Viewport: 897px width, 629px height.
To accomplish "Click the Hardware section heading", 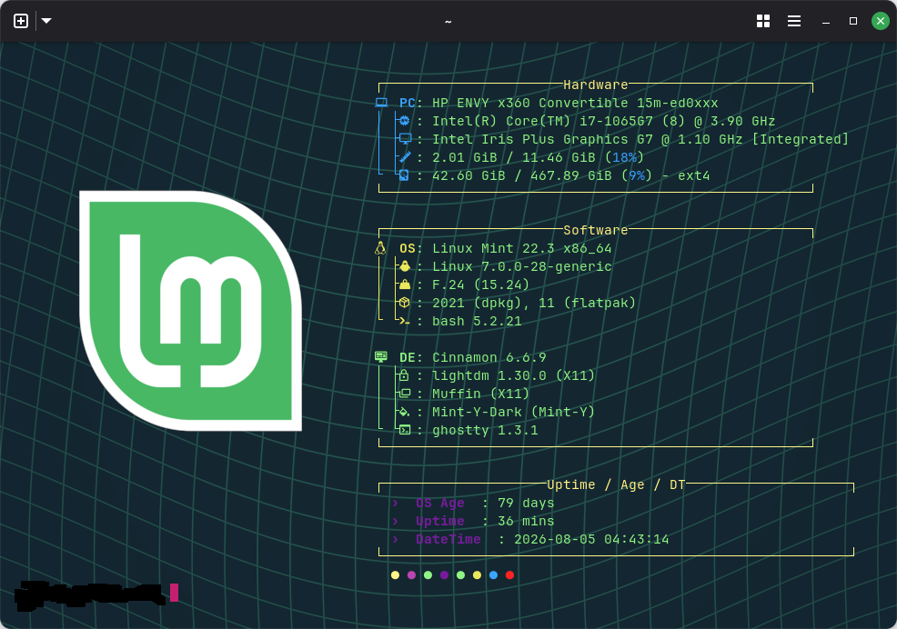I will pyautogui.click(x=596, y=85).
